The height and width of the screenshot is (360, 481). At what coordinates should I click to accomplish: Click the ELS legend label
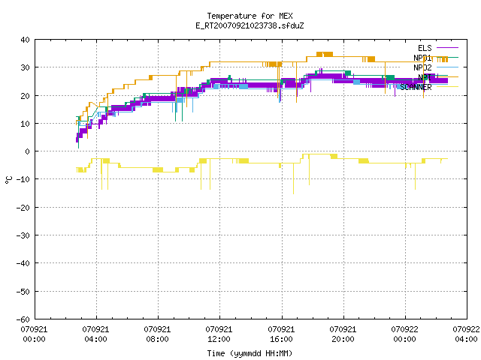pyautogui.click(x=425, y=48)
